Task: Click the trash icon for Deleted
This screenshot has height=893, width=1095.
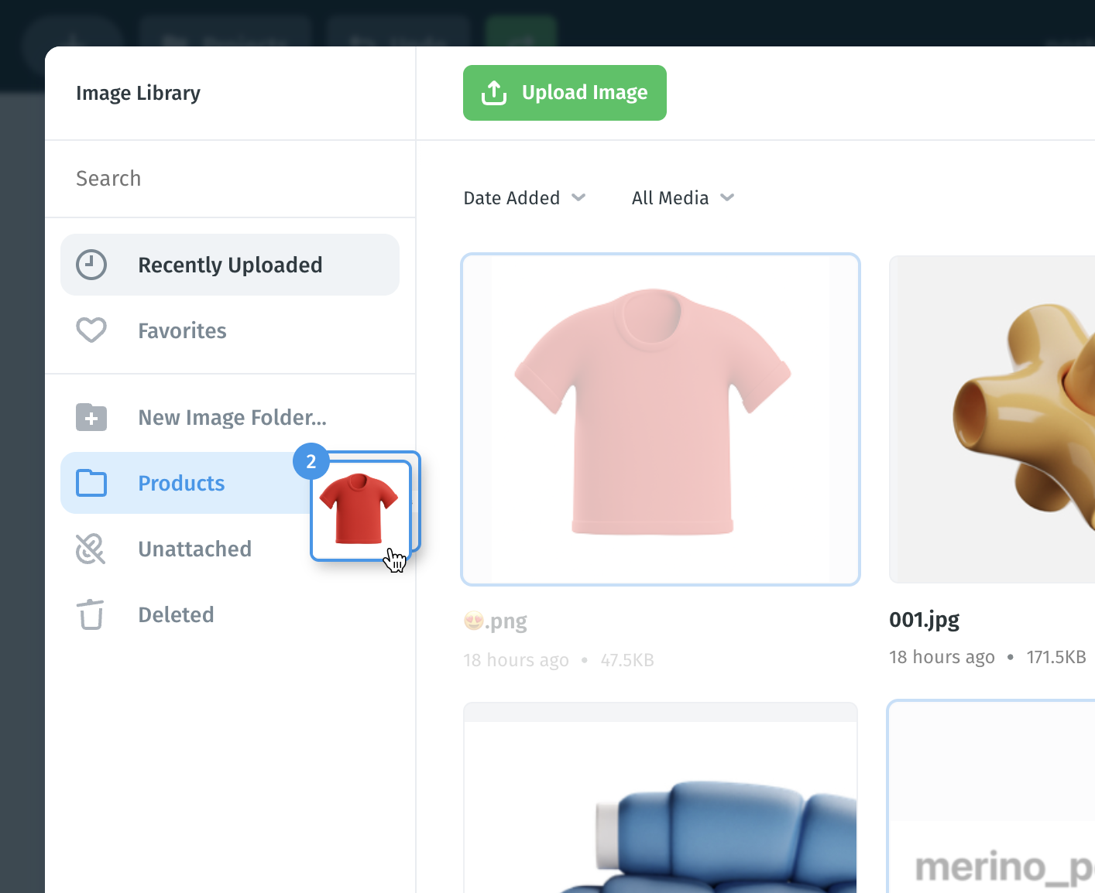Action: coord(91,614)
